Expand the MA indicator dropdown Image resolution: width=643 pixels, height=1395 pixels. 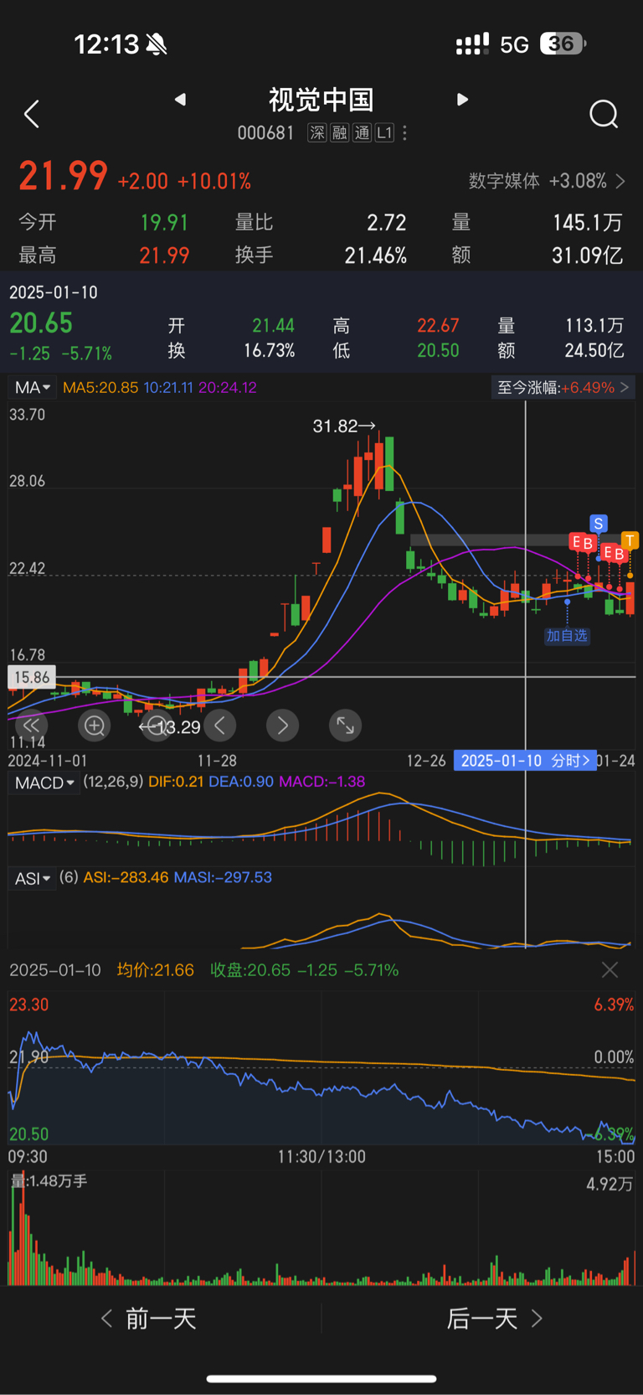(x=32, y=387)
